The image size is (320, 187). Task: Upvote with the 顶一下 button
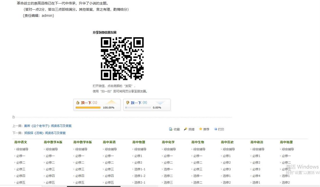point(97,105)
